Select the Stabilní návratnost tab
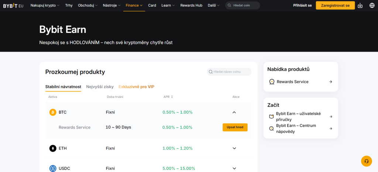 [63, 87]
